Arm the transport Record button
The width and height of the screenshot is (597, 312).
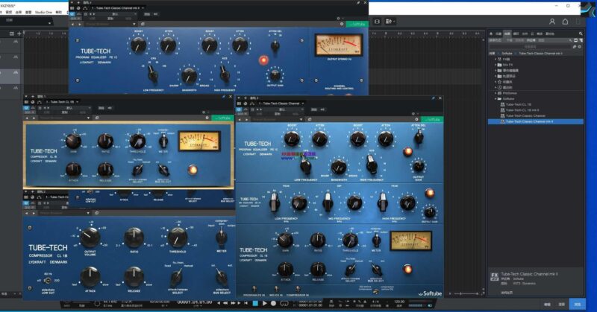(273, 303)
